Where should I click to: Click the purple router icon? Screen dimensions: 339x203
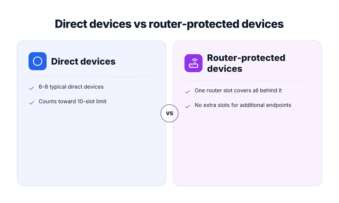pyautogui.click(x=194, y=63)
